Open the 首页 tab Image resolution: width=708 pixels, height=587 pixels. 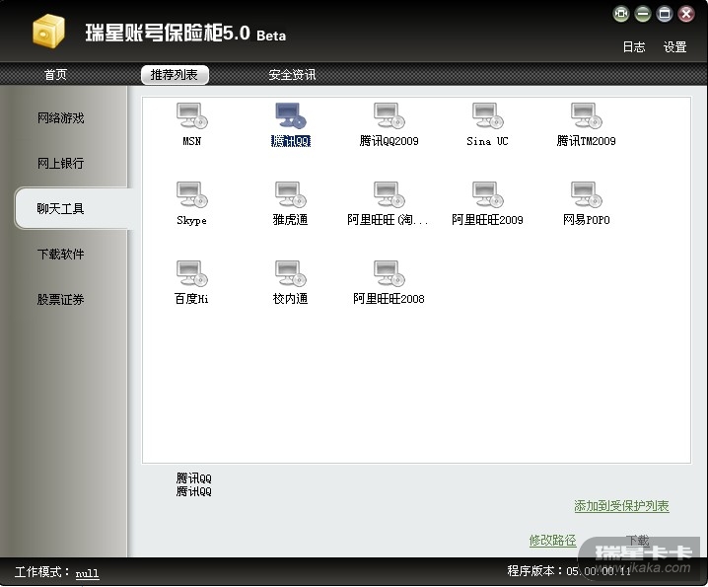coord(55,75)
